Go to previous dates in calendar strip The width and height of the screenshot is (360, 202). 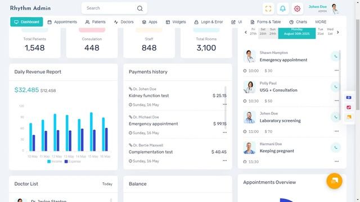pyautogui.click(x=246, y=33)
